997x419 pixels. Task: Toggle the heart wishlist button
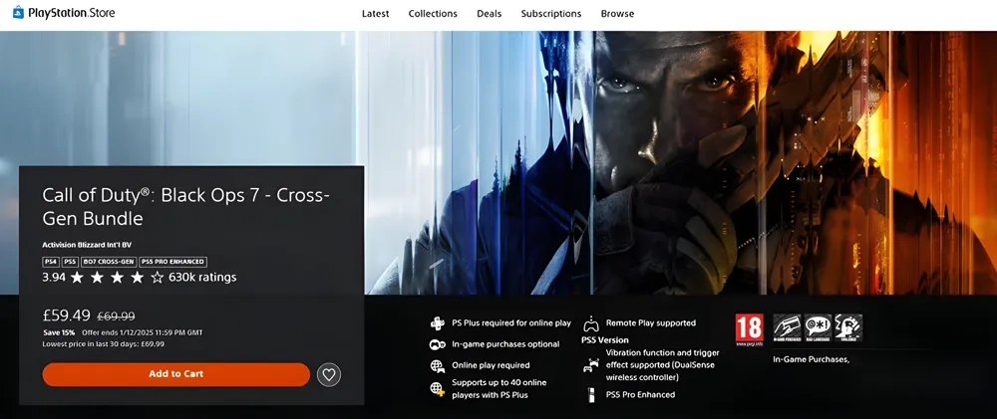pyautogui.click(x=329, y=374)
